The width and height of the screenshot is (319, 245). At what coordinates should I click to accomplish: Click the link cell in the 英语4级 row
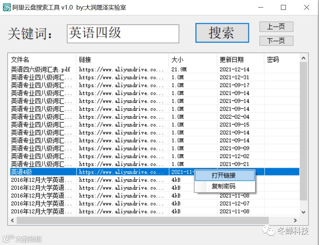[121, 172]
